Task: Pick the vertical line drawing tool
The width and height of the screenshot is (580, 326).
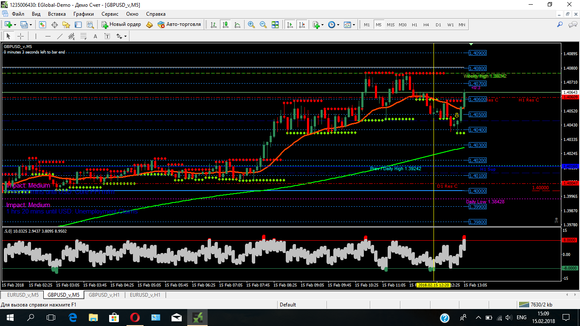Action: click(x=36, y=36)
